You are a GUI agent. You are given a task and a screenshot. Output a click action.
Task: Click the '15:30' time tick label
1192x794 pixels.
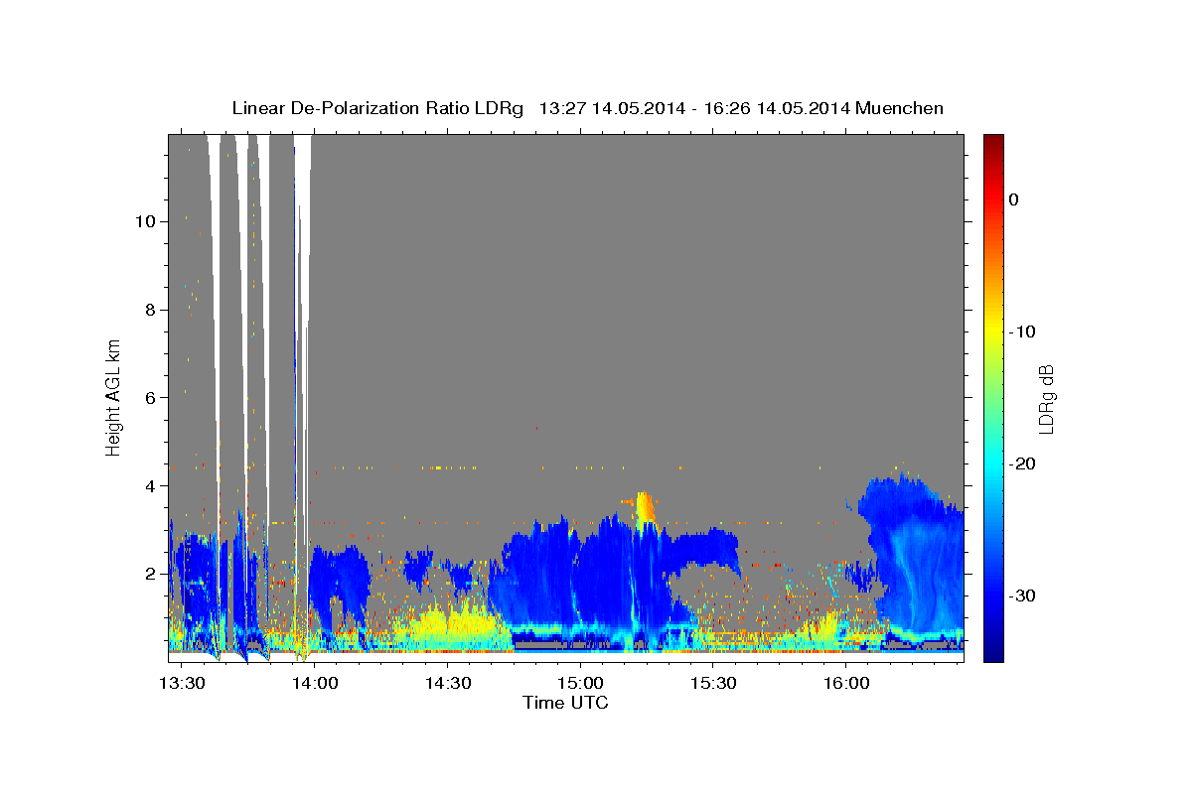pos(712,683)
